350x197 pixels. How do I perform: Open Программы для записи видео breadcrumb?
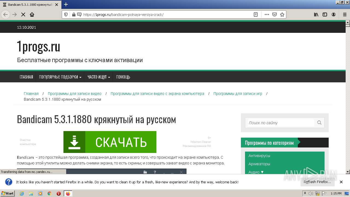pyautogui.click(x=75, y=94)
